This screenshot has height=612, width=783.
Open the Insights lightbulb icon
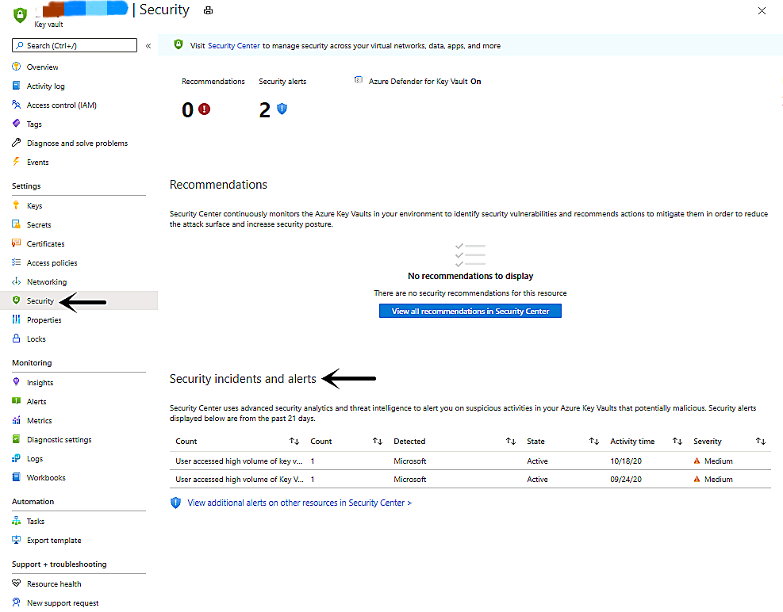point(17,382)
